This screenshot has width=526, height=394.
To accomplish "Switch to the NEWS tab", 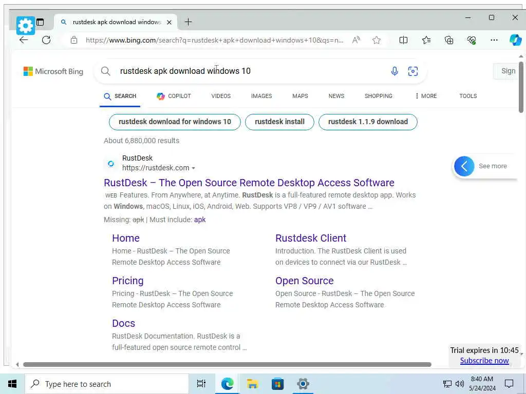I will 336,96.
